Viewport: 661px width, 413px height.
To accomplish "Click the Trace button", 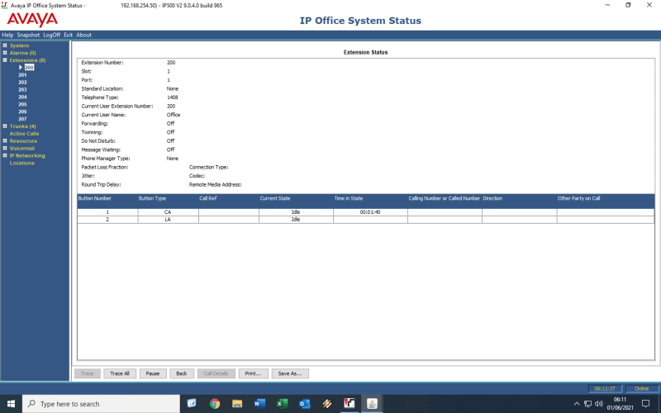I will 88,373.
